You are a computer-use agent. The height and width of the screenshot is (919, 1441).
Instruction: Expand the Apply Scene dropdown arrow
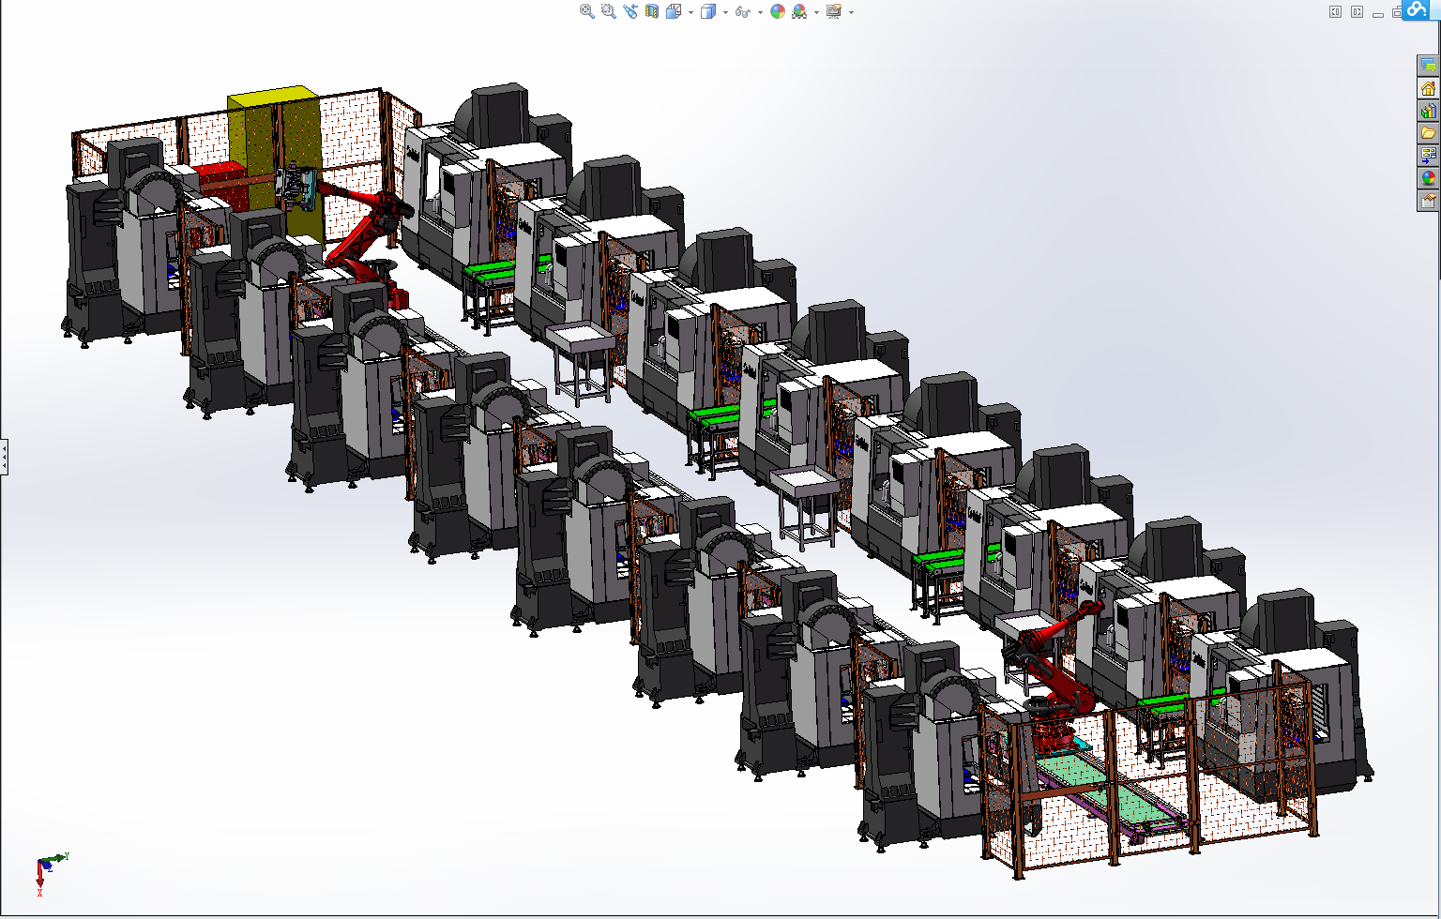click(816, 12)
